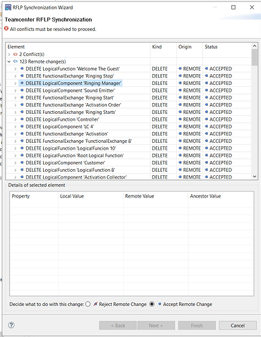Click the remote changes arrow icon beside '123 Remote change(s)'
Viewport: 261px width, 337px height.
tap(15, 61)
